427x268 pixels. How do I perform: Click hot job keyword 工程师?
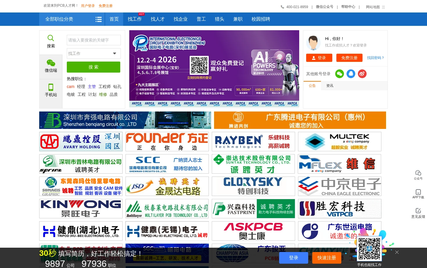tap(105, 87)
